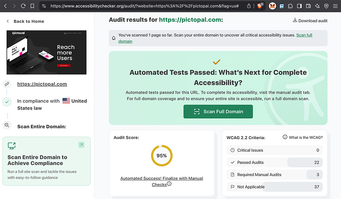Click the WCAG 2.2 Criteria heading
Screen dimensions: 341x199
246,138
